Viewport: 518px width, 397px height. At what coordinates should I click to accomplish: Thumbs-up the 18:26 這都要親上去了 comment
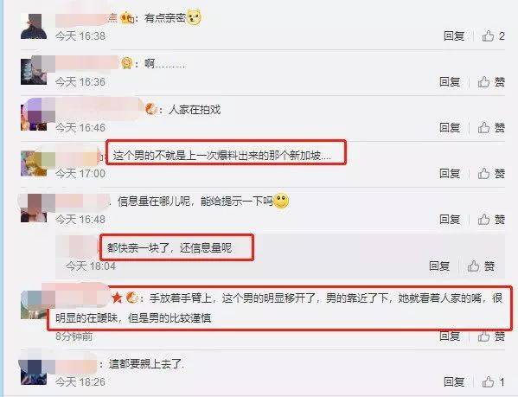(493, 381)
